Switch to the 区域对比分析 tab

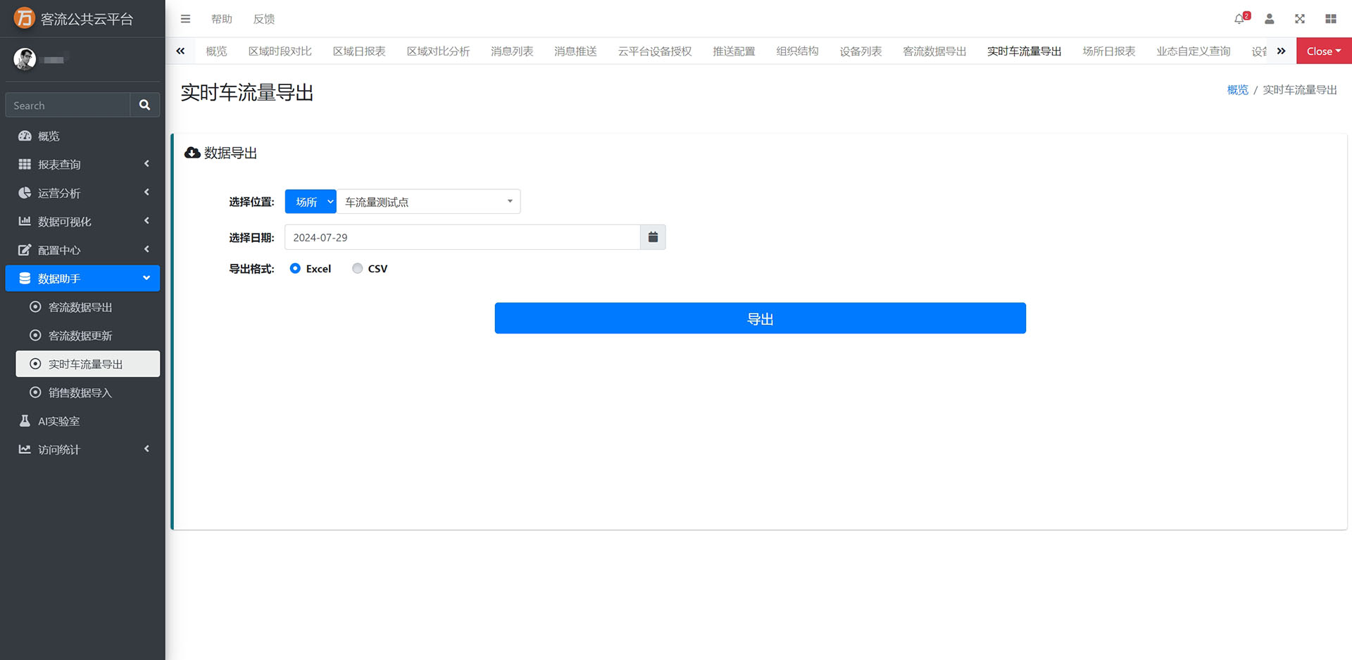click(x=439, y=51)
